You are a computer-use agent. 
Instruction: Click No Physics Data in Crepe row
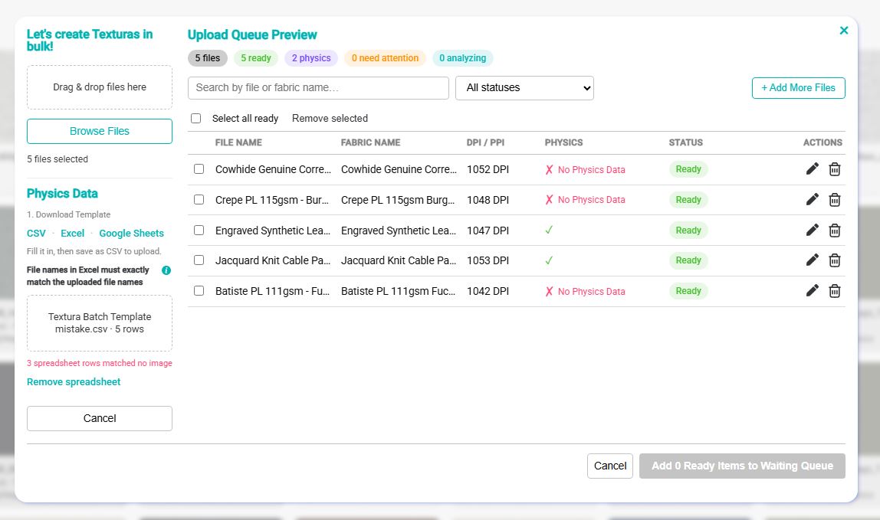tap(591, 200)
